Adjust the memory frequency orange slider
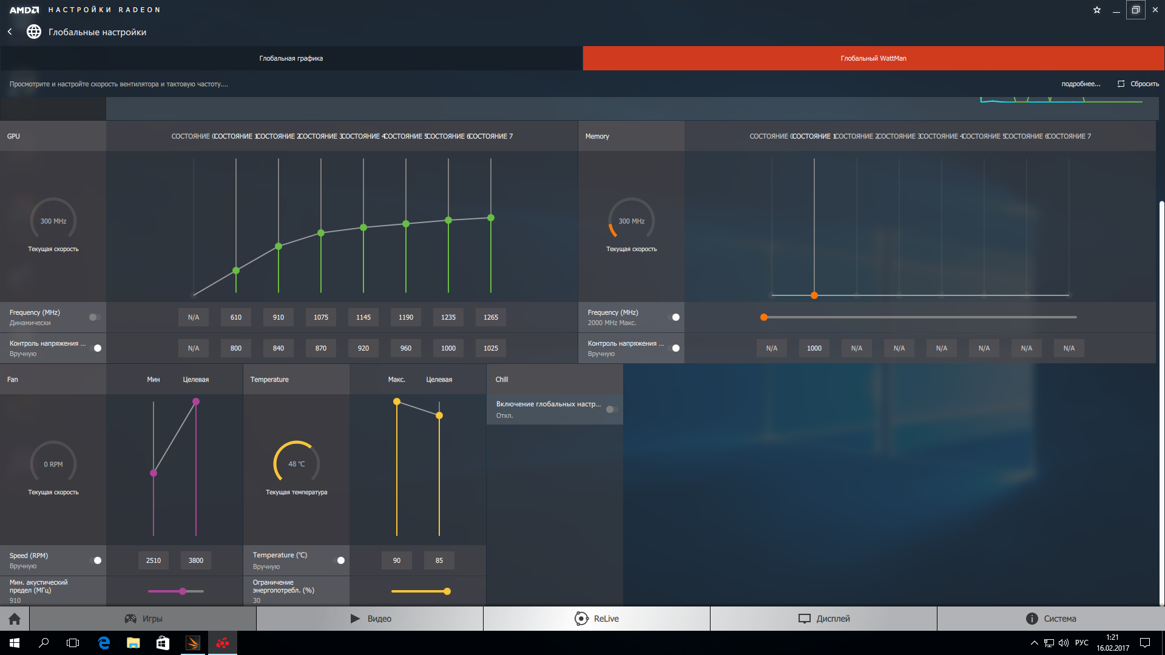 pos(764,317)
